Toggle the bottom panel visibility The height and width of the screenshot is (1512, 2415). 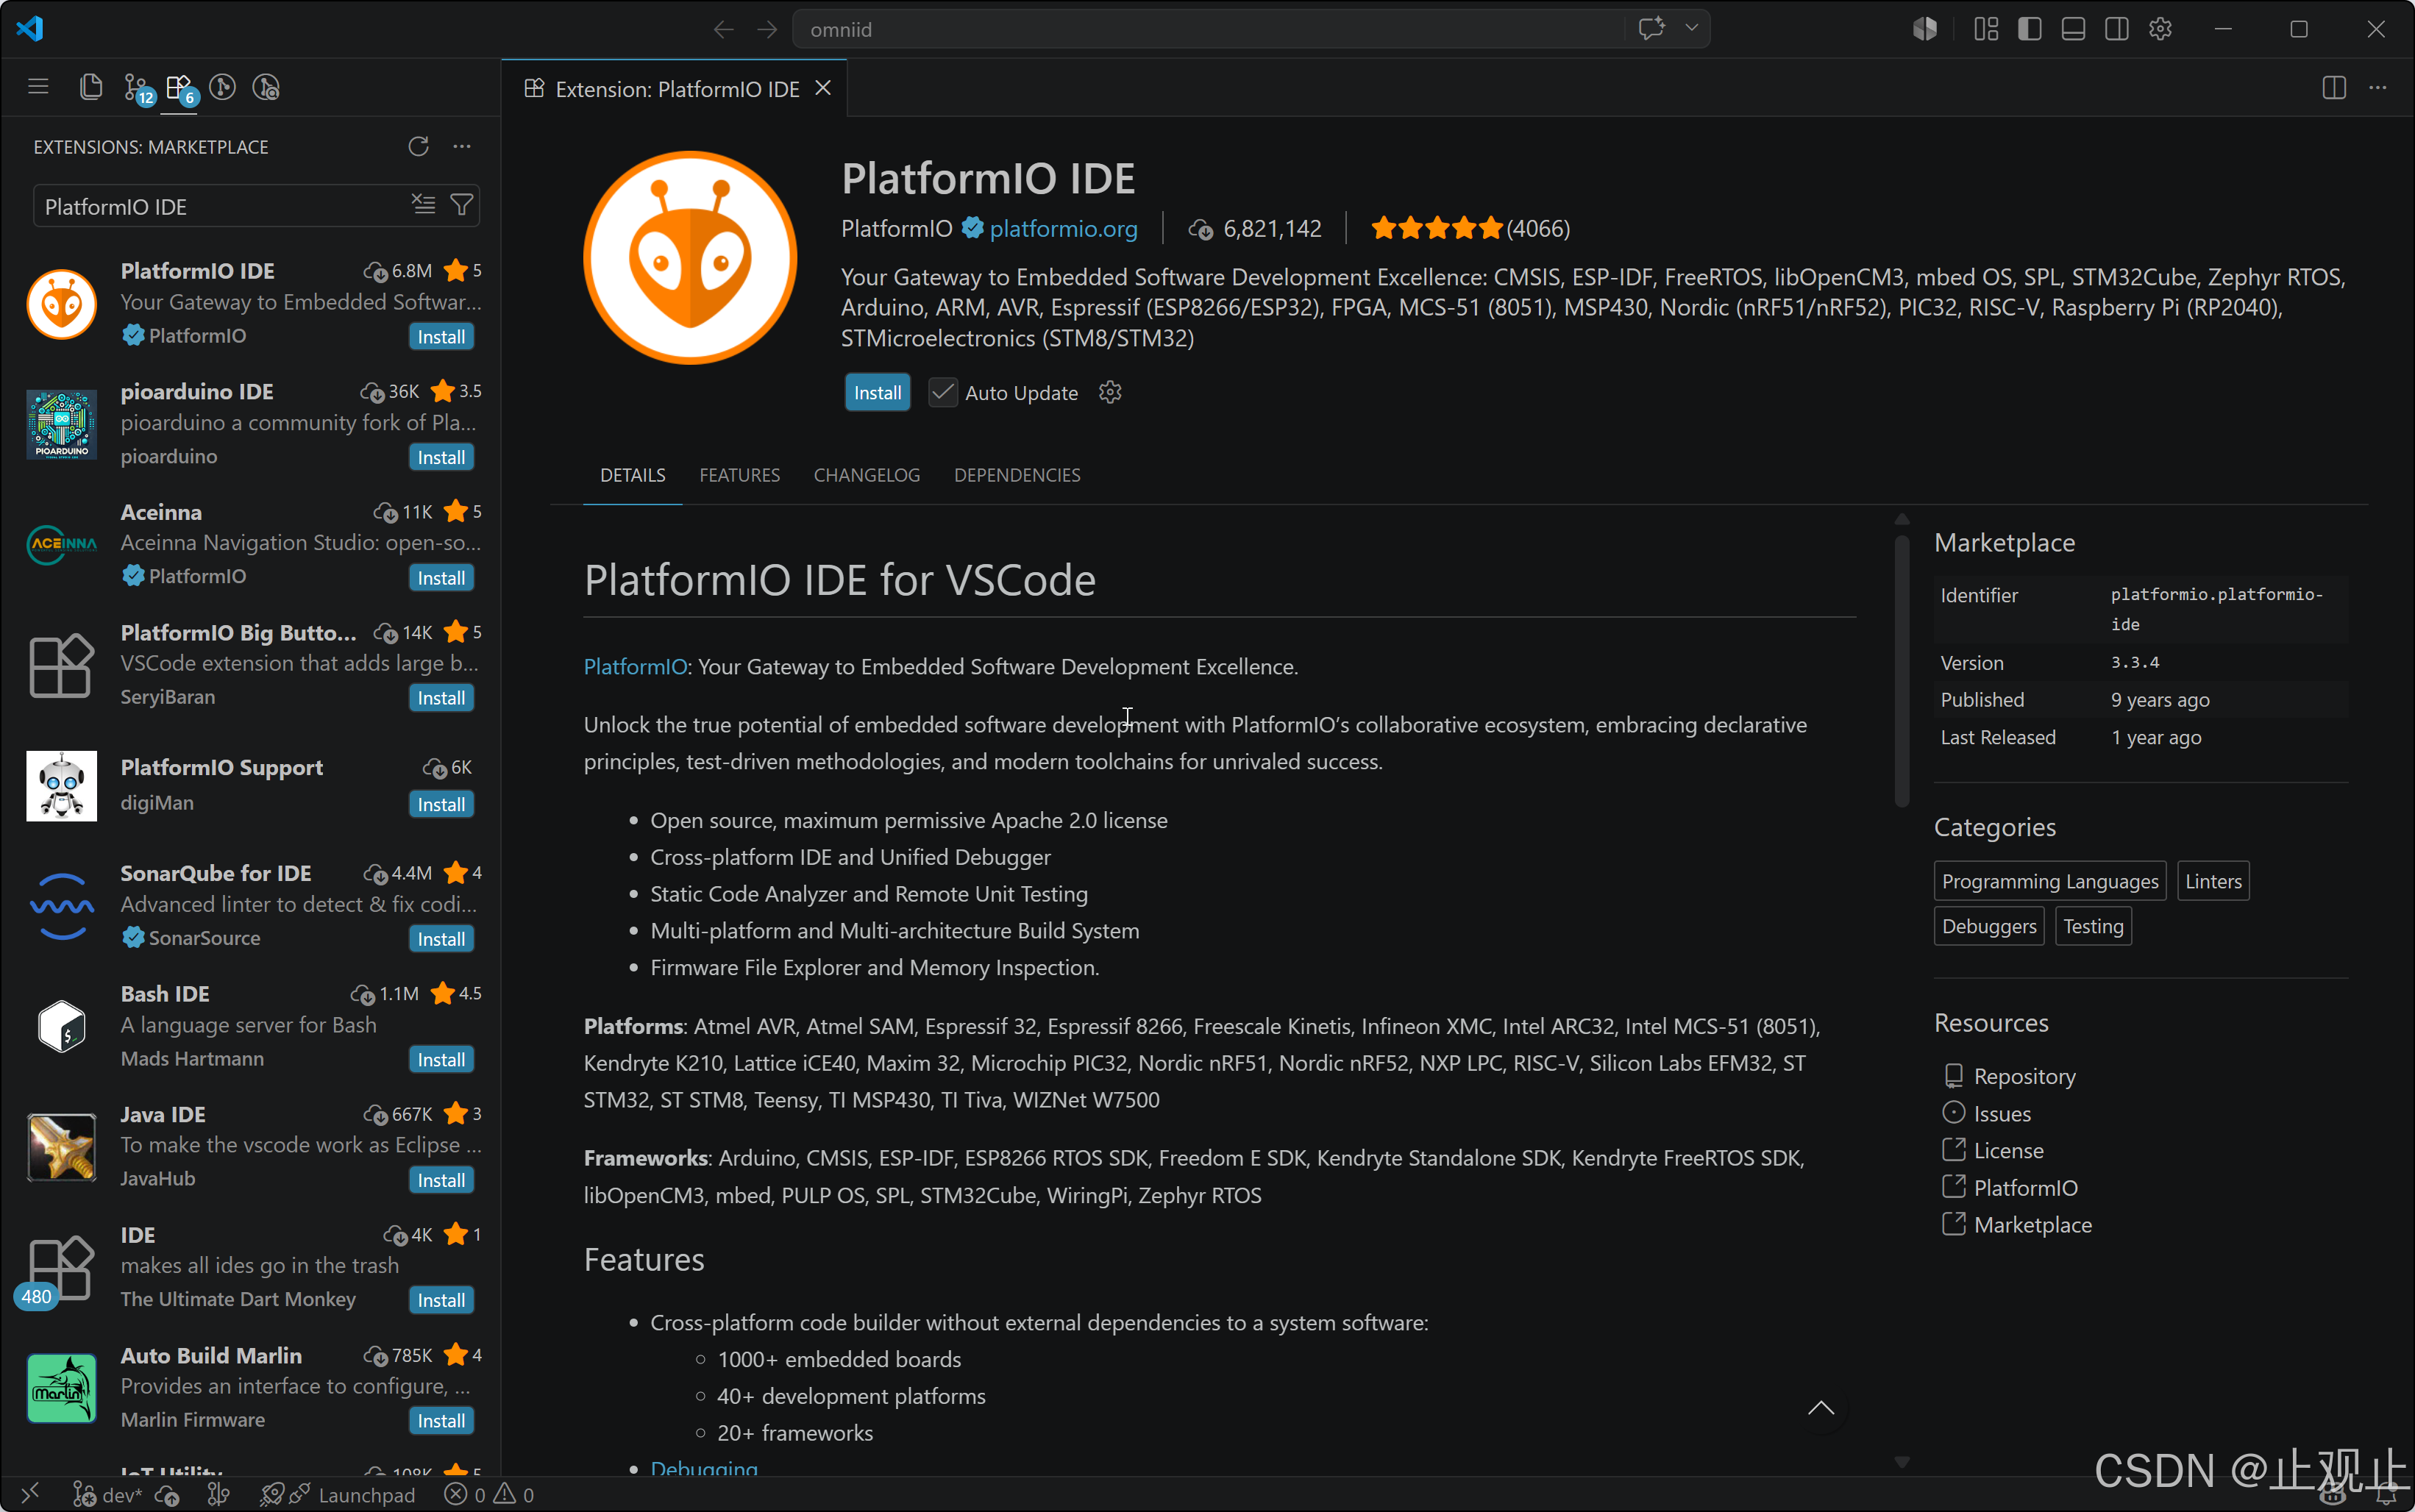tap(2073, 29)
